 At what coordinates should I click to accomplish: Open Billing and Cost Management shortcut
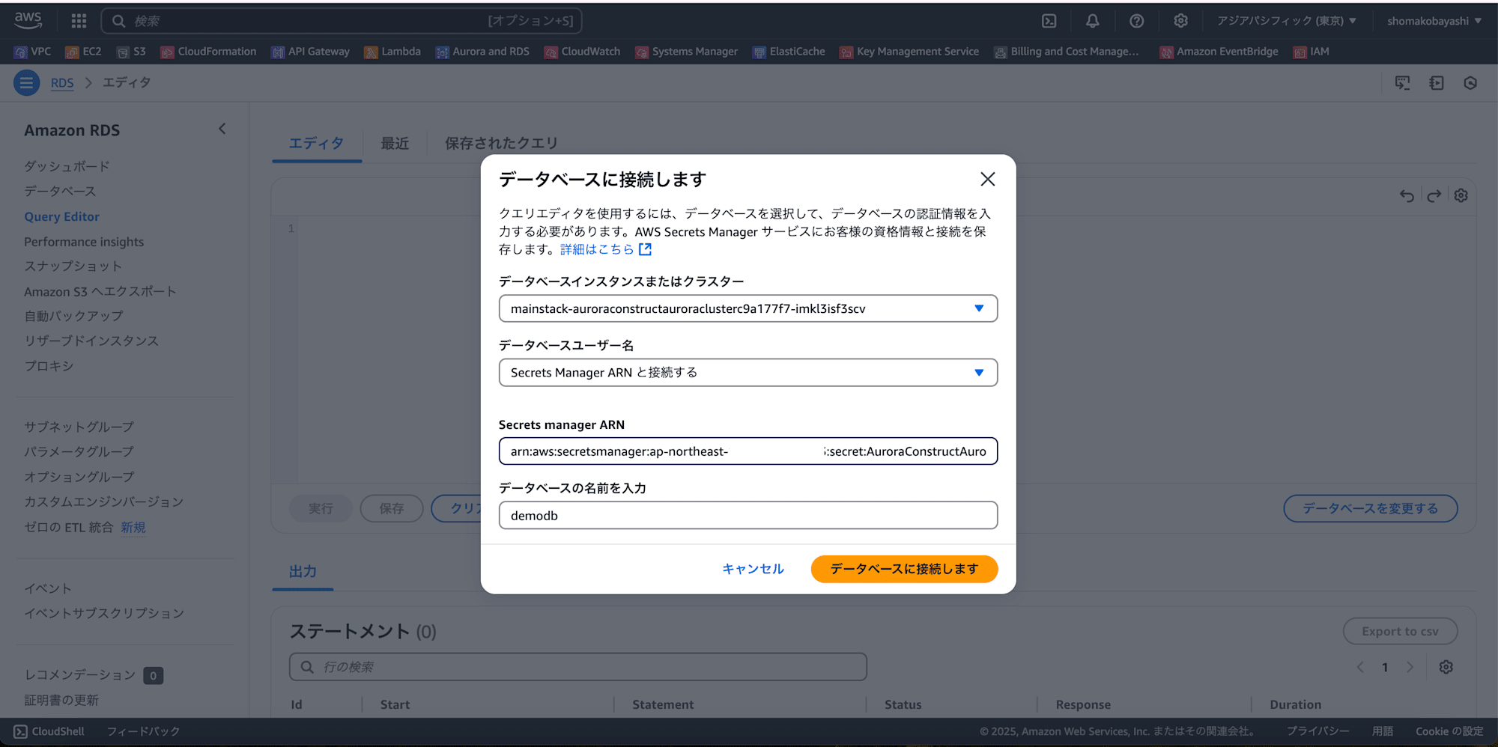coord(1067,52)
